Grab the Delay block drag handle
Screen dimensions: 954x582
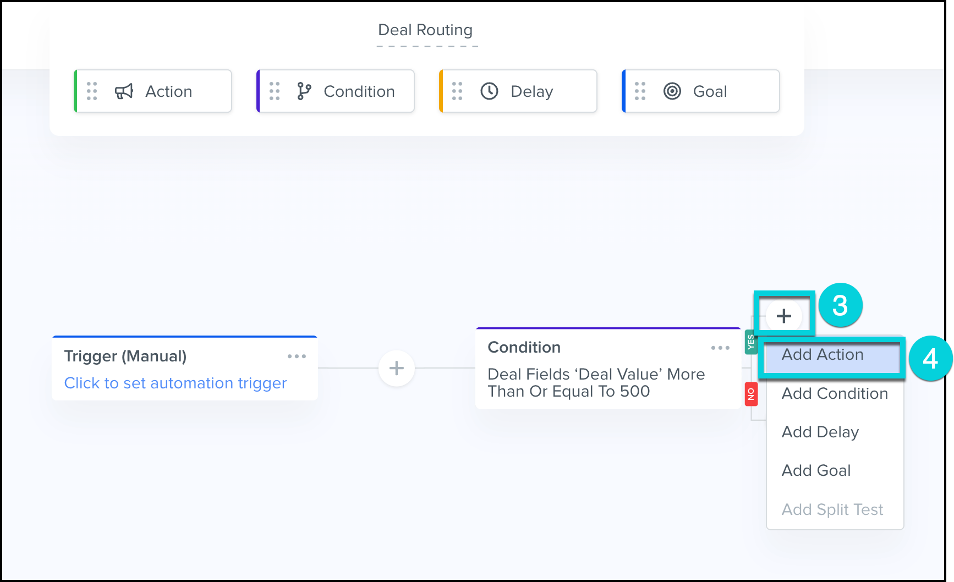(457, 91)
